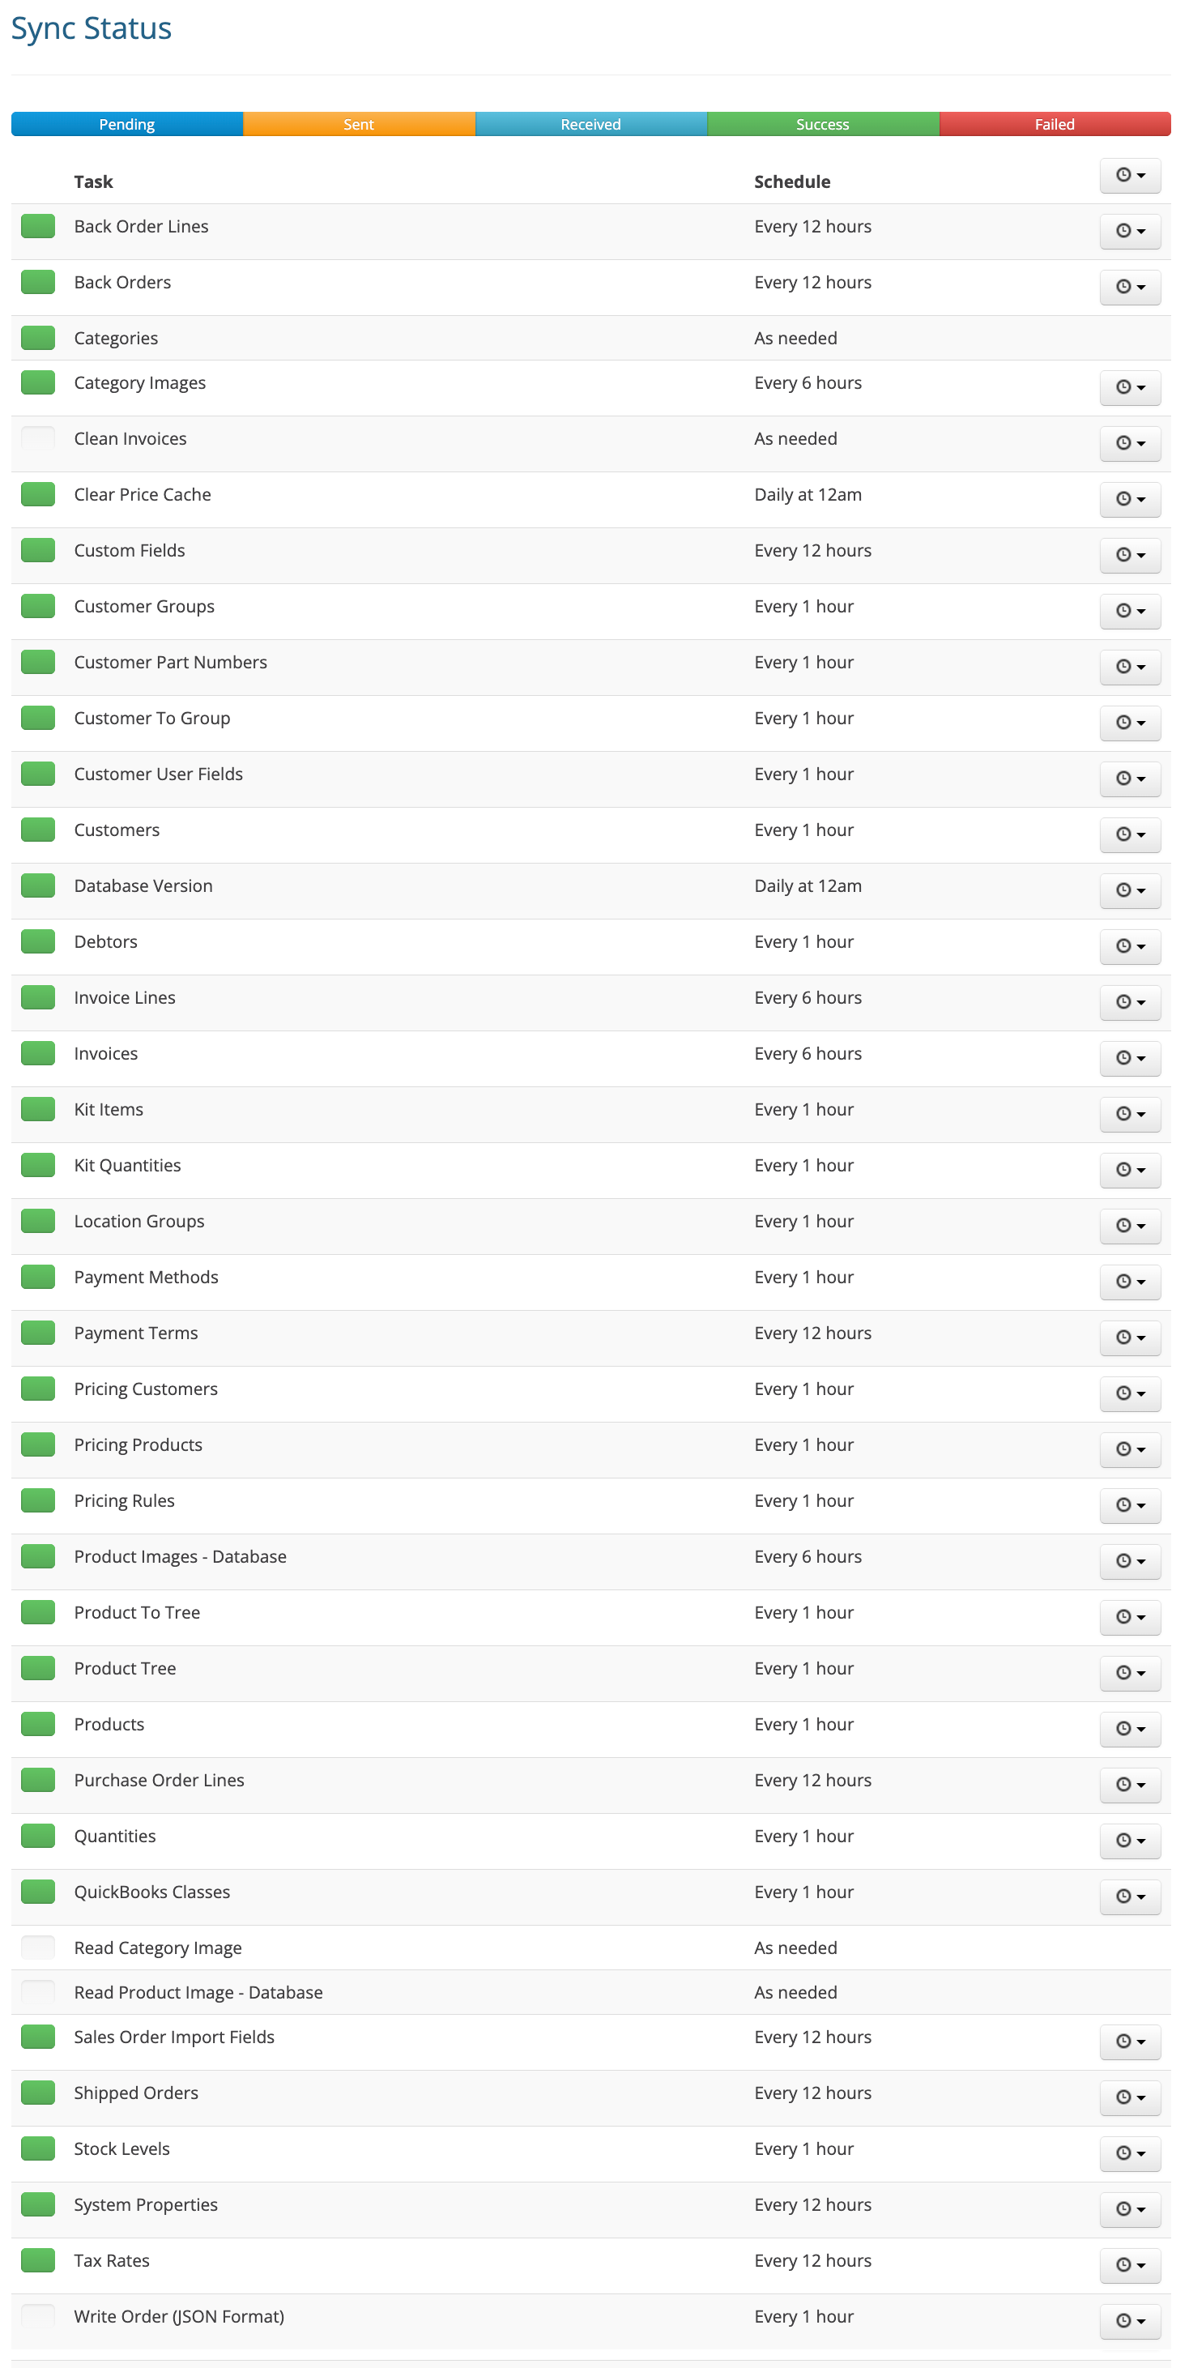Viewport: 1189px width, 2368px height.
Task: Click the clock icon on the Products row
Action: tap(1129, 1729)
